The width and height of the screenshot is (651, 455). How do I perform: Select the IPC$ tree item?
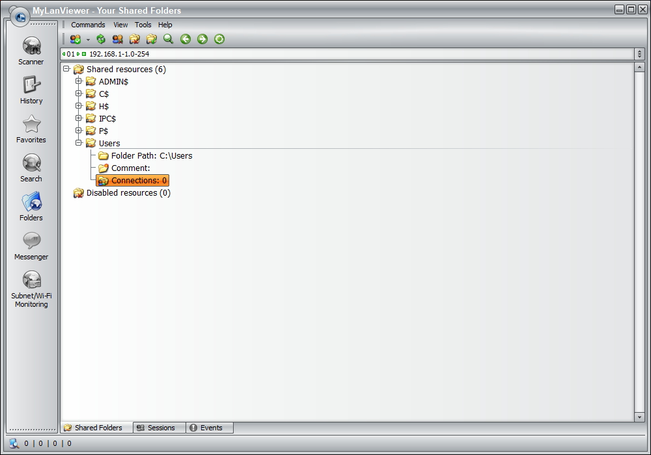[x=107, y=119]
